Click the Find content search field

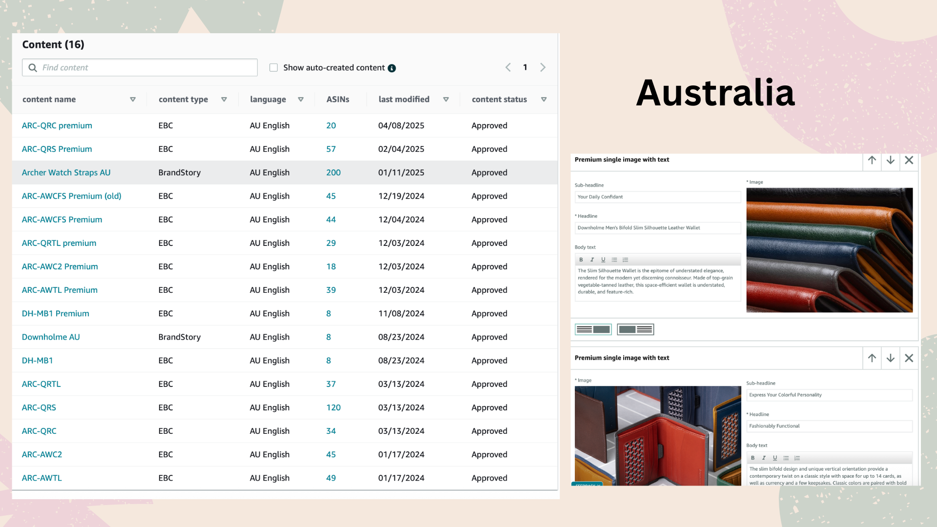146,68
